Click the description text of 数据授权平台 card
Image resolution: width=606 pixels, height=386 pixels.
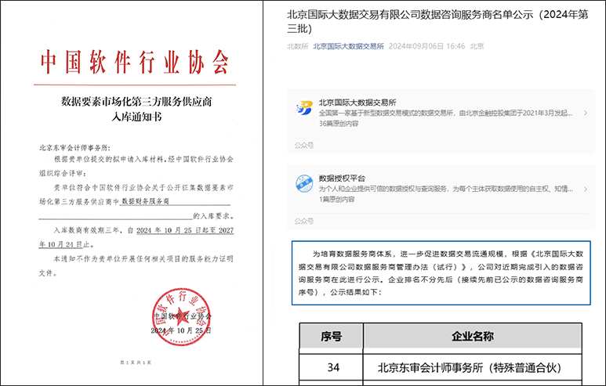[x=445, y=189]
